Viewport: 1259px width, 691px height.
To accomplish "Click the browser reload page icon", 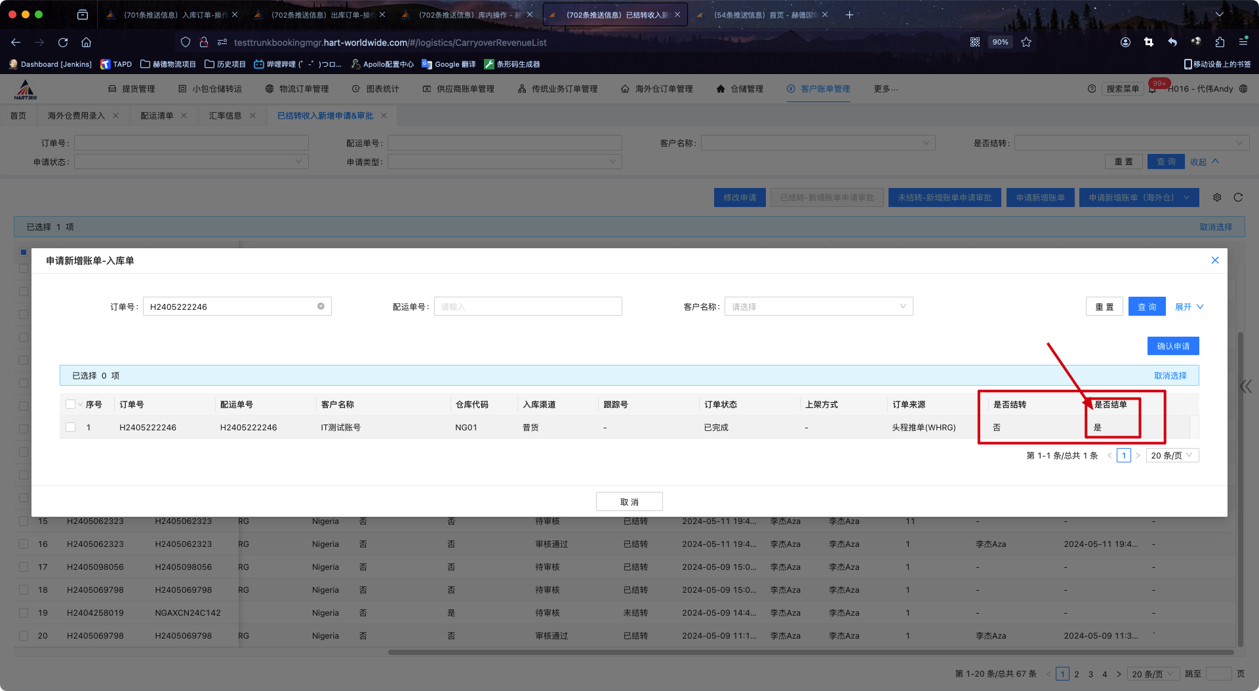I will 63,43.
